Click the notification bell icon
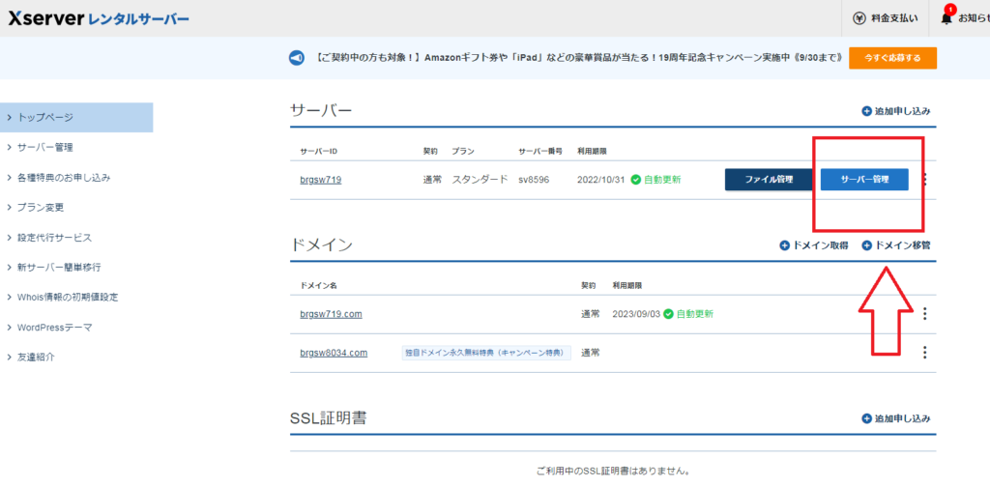 pyautogui.click(x=946, y=18)
